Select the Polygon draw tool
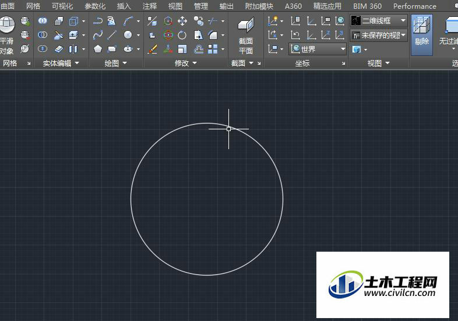 click(x=97, y=49)
